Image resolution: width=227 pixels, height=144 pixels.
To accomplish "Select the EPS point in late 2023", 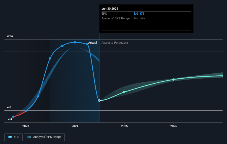I will click(x=62, y=46).
